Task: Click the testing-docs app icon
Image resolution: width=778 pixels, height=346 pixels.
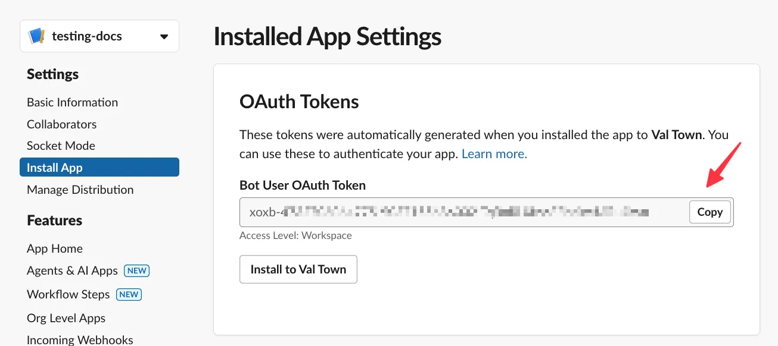Action: [x=36, y=36]
